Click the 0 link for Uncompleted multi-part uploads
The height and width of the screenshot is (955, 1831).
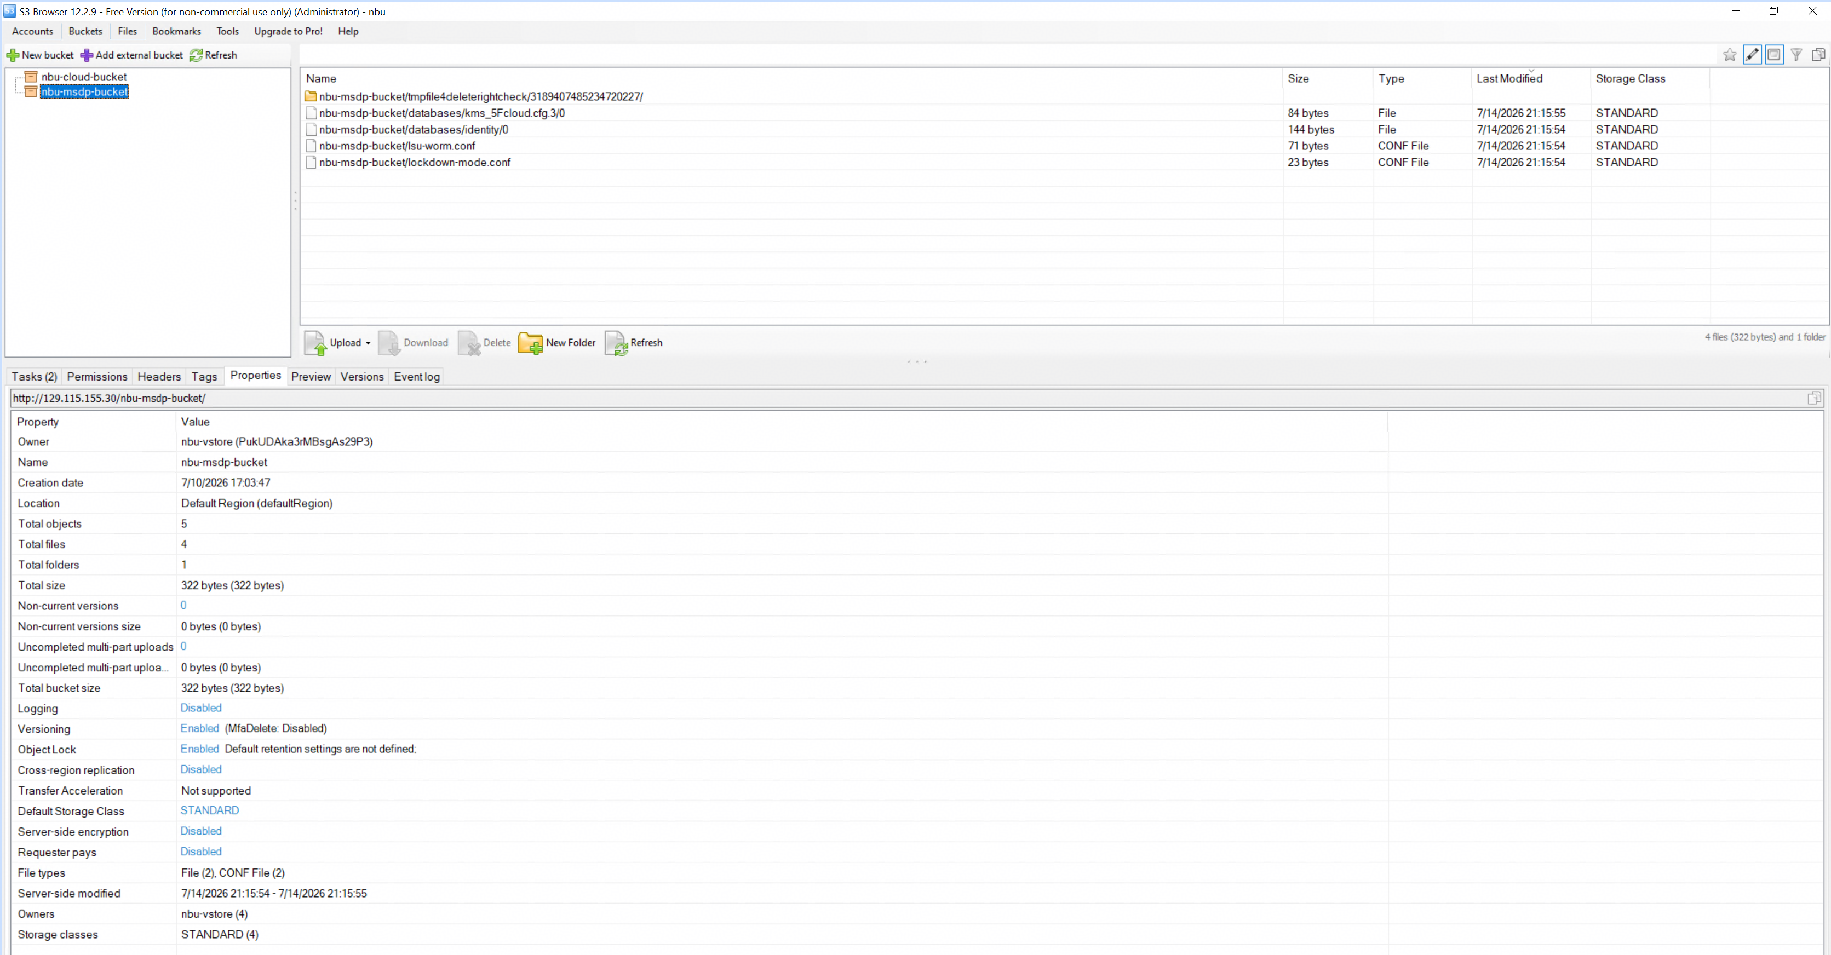(183, 647)
